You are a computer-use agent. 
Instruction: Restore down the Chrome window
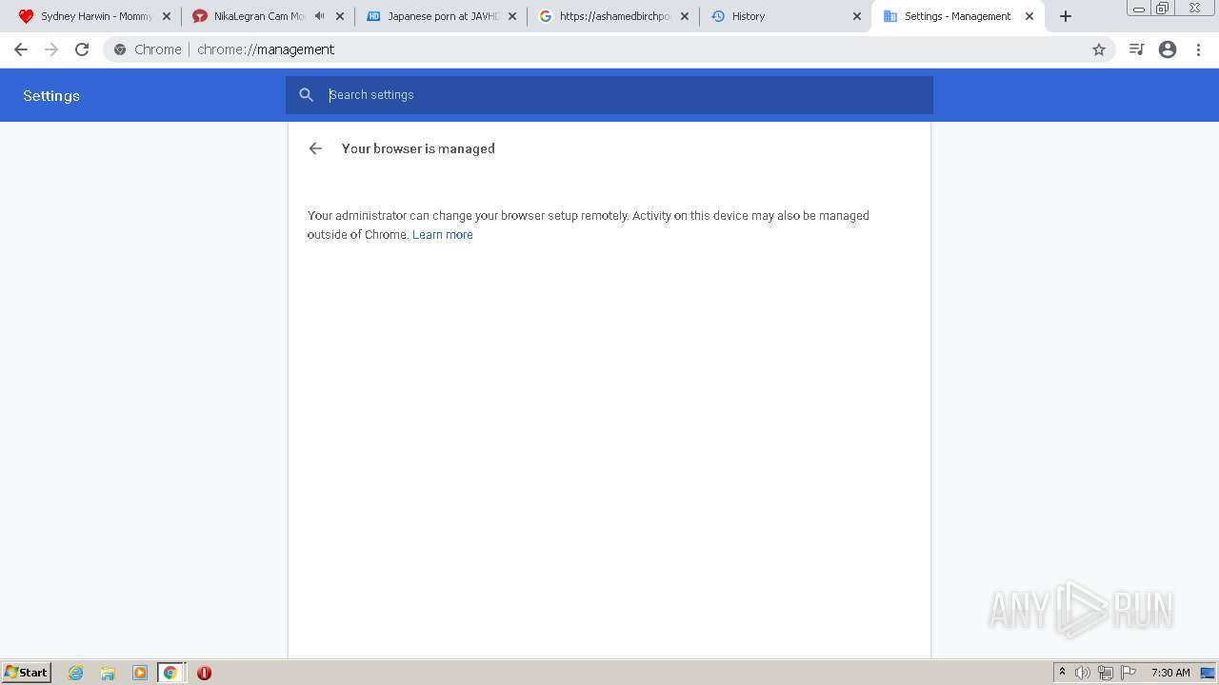point(1162,9)
